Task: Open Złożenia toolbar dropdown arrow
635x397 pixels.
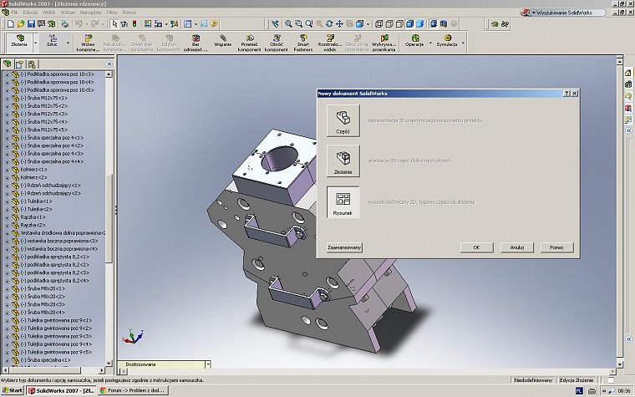Action: [x=36, y=43]
